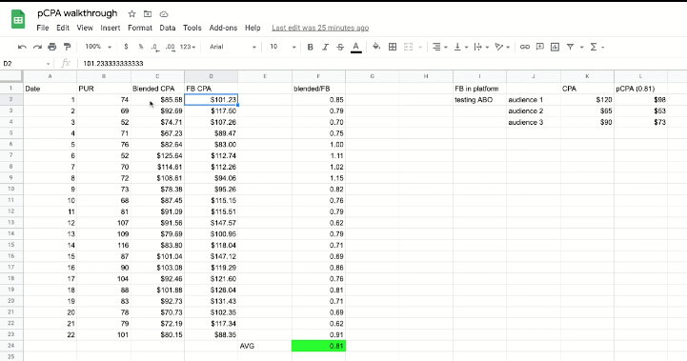Insert a comment
Viewport: 687px width, 361px height.
coord(539,47)
